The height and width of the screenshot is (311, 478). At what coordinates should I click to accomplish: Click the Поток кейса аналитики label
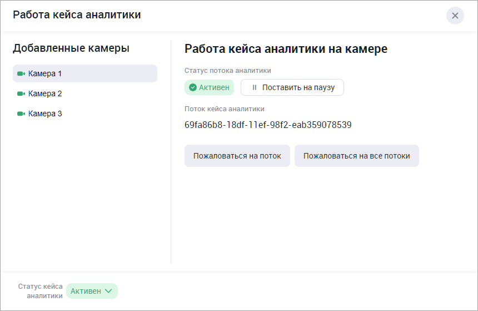(225, 109)
